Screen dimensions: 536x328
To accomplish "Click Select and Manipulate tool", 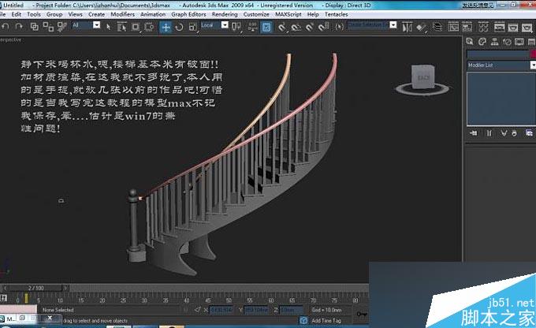I will (x=252, y=27).
